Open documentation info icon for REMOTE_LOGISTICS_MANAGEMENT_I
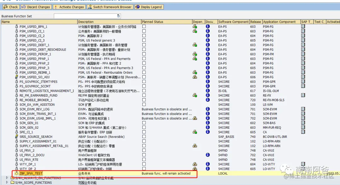 (x=208, y=91)
